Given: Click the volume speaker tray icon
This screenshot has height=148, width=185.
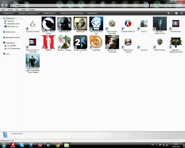Looking at the screenshot, I should pyautogui.click(x=167, y=145).
